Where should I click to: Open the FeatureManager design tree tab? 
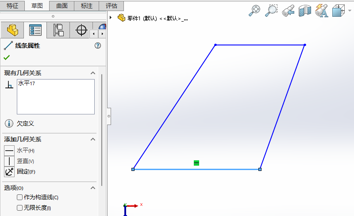[12, 30]
